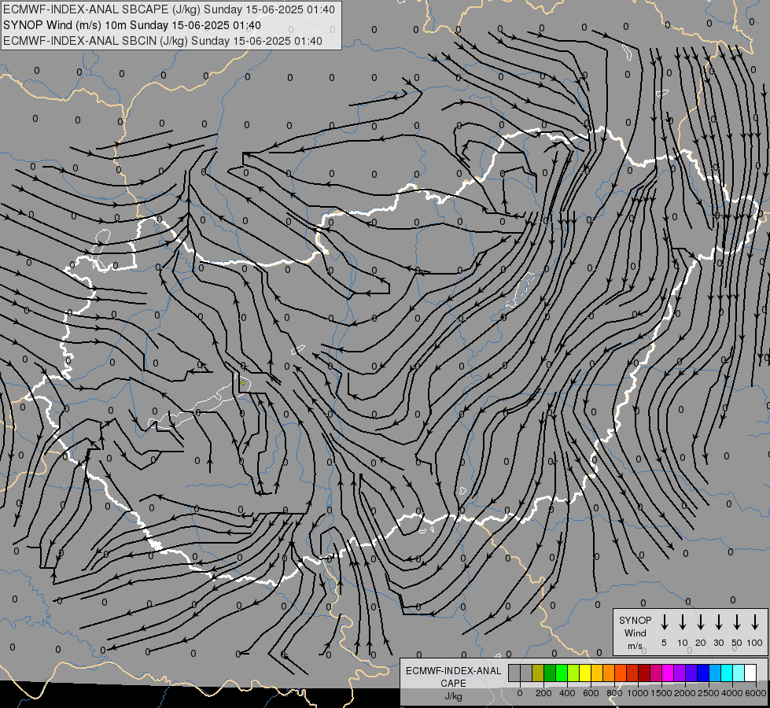Click the SYNOP Wind m/s legend label
Image resolution: width=770 pixels, height=708 pixels.
coord(635,632)
